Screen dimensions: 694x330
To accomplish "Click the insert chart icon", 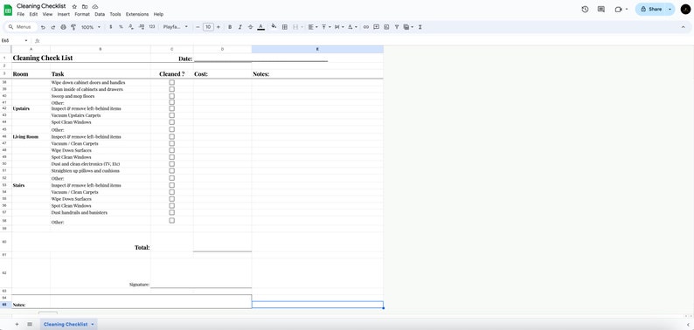I will [386, 27].
